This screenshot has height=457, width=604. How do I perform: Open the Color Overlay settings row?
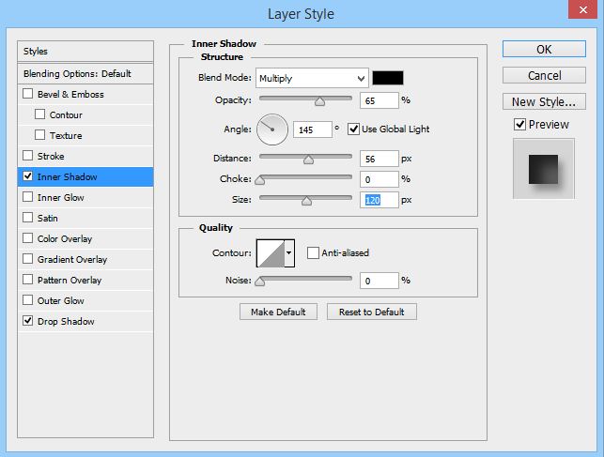point(85,238)
